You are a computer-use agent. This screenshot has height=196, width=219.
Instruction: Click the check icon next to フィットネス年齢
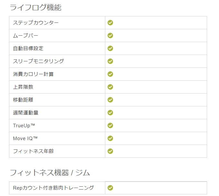110,151
